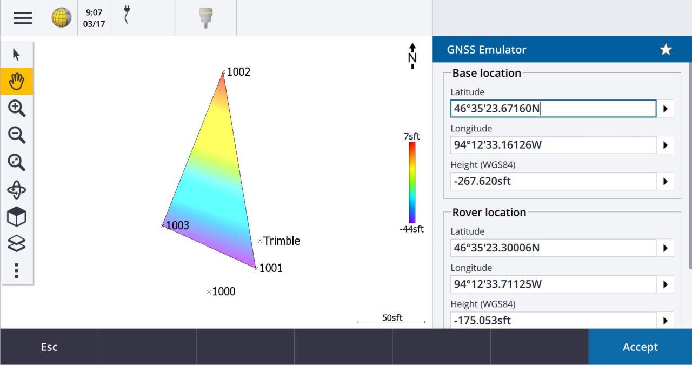
Task: Open the GNSS receiver status icon
Action: coord(205,17)
